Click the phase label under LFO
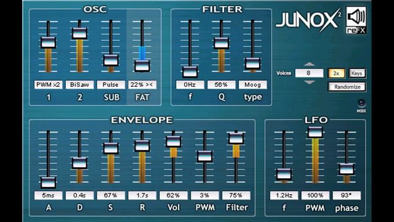The image size is (394, 222). coord(347,208)
